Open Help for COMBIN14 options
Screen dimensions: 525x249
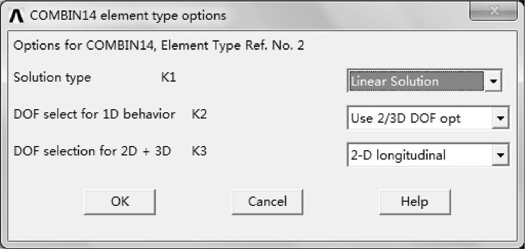[x=415, y=202]
